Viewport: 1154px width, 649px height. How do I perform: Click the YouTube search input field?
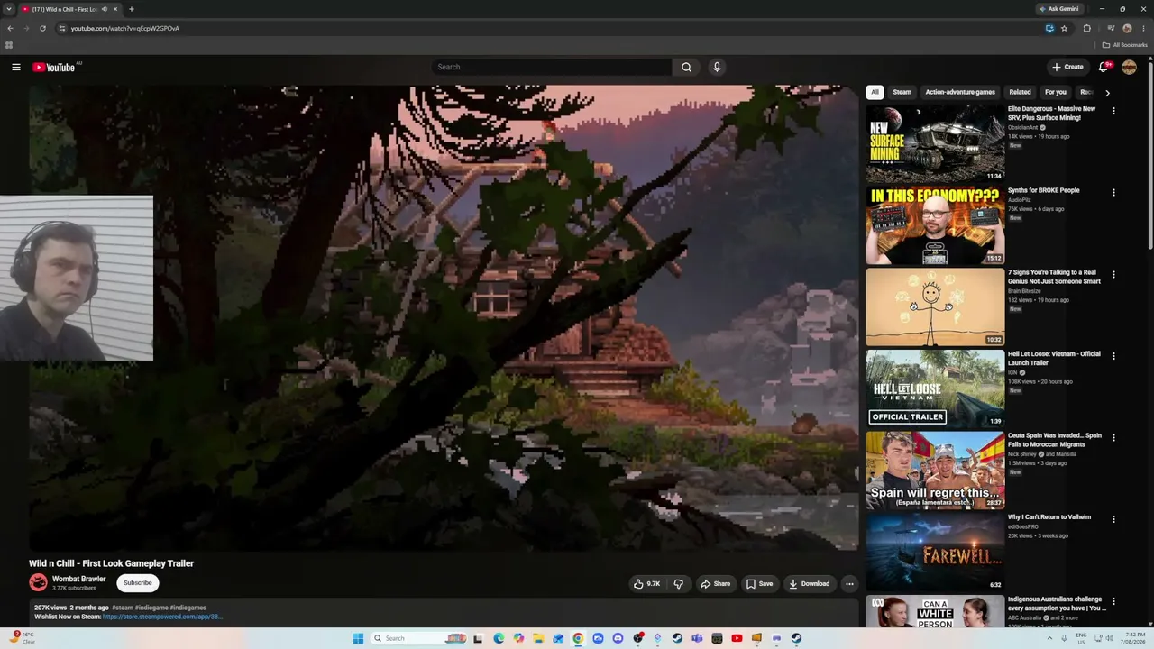552,67
